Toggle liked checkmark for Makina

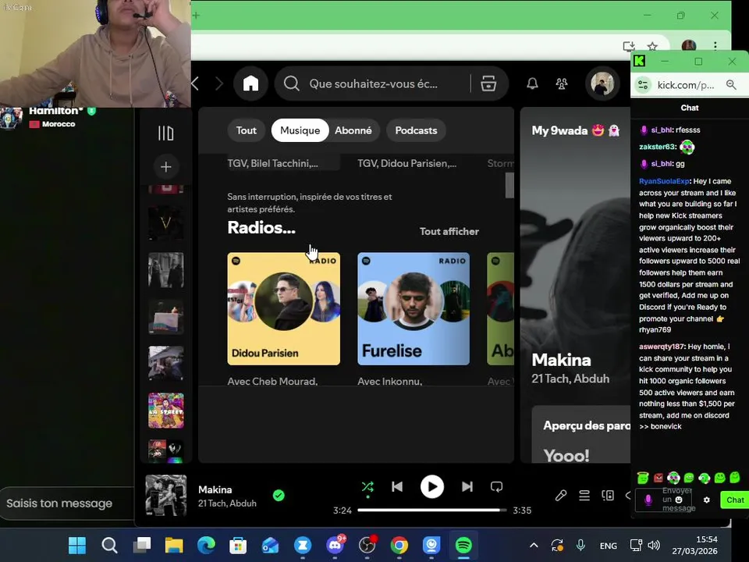[279, 496]
